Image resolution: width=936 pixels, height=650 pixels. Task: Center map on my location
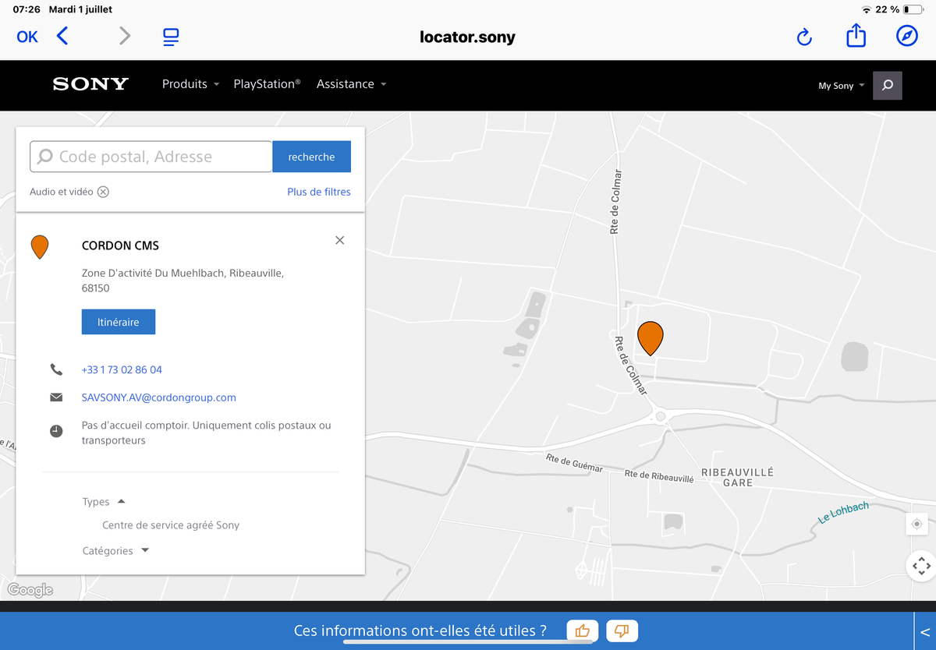tap(916, 524)
